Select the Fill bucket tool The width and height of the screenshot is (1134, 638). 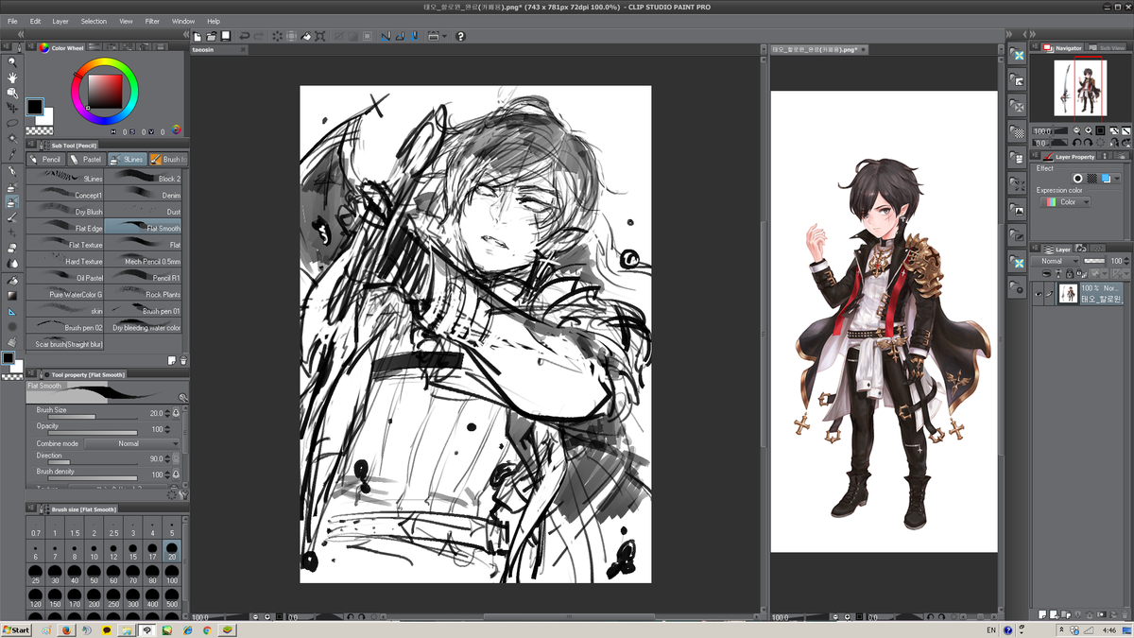tap(12, 280)
